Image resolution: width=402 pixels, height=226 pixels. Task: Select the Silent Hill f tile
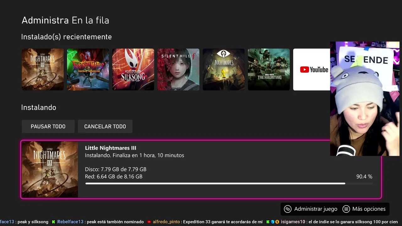click(178, 69)
